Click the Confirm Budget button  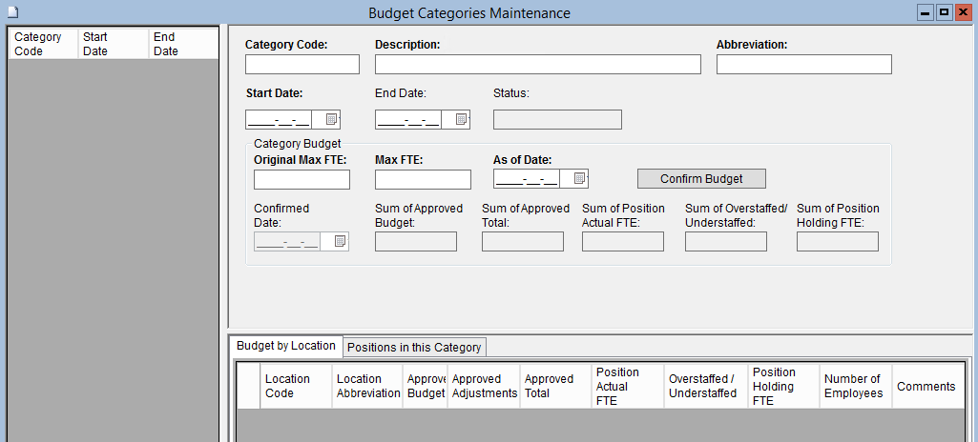click(x=701, y=179)
